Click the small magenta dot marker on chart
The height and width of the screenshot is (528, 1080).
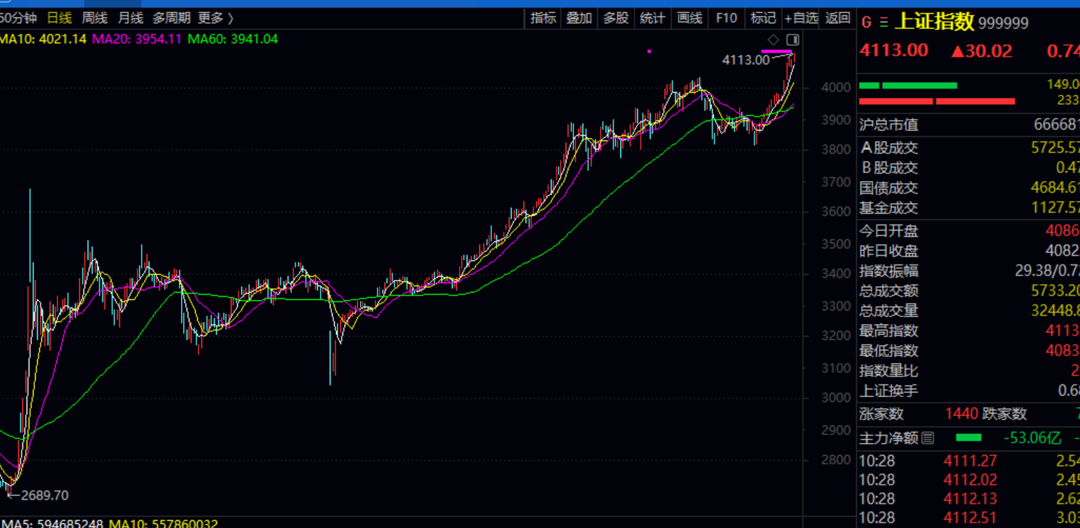[x=649, y=51]
